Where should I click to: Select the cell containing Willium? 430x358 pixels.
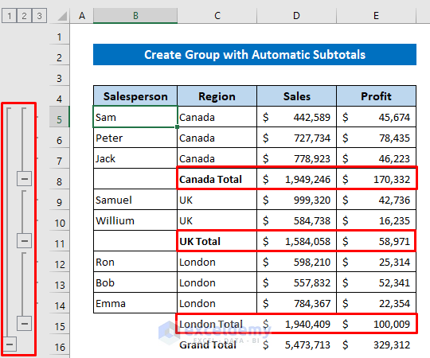pos(135,220)
